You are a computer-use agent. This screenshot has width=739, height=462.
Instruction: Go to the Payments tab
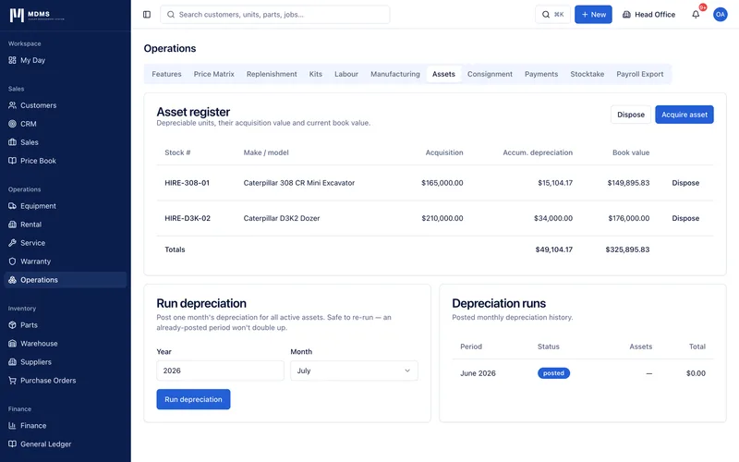click(541, 74)
